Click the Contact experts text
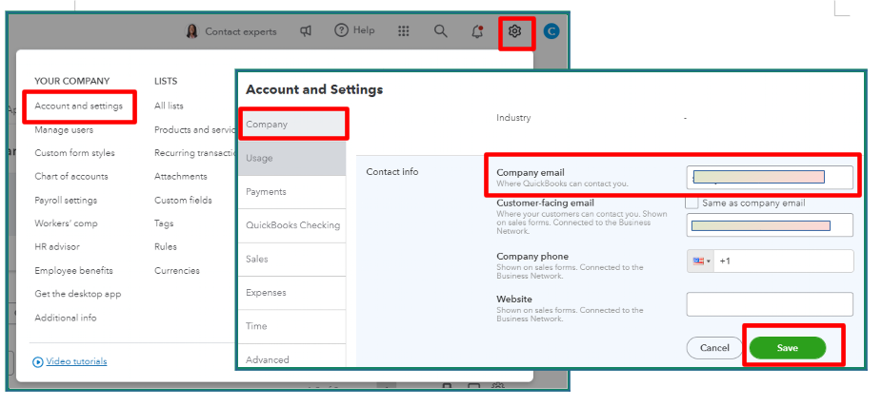Viewport: 882px width, 406px height. click(241, 31)
